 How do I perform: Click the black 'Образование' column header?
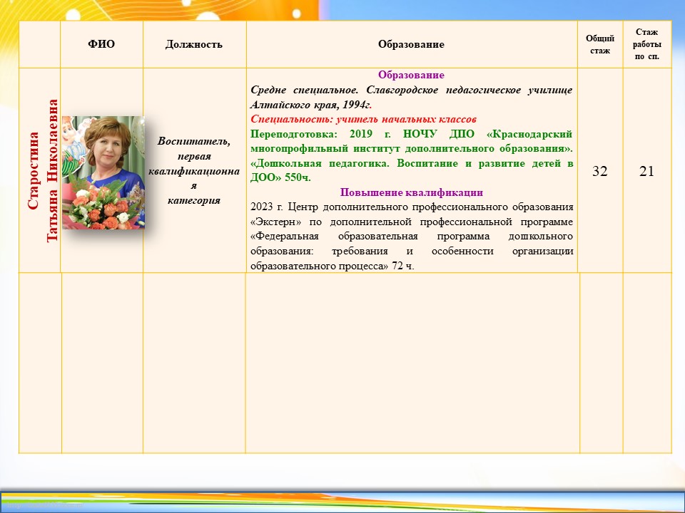[411, 44]
